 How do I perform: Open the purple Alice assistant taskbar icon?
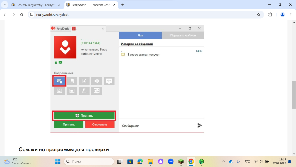pos(161,162)
